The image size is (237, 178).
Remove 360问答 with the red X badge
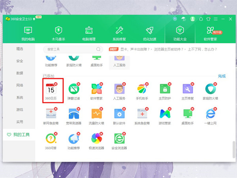coord(56,134)
